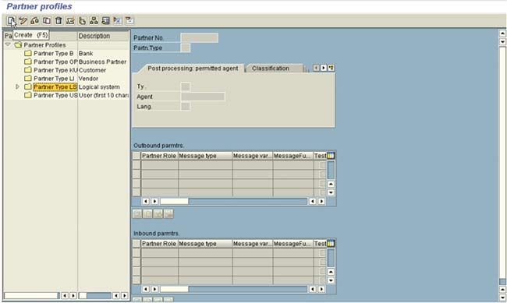Image resolution: width=507 pixels, height=303 pixels.
Task: Click the Inbound table horizontal scrollbar thumb
Action: pyautogui.click(x=174, y=289)
